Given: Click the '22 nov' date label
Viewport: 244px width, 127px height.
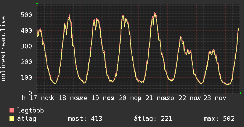Looking at the screenshot, I should (x=189, y=98).
